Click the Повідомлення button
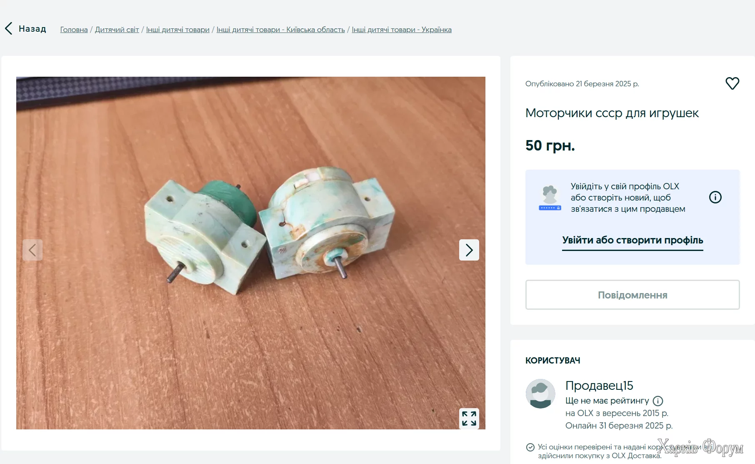 [x=632, y=295]
